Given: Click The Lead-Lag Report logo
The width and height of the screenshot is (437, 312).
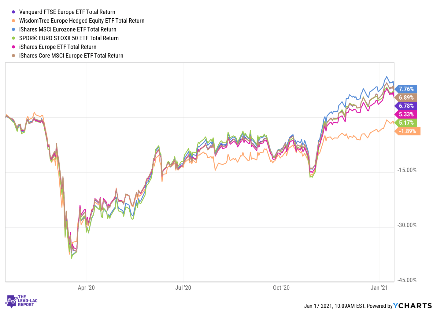Looking at the screenshot, I should [22, 301].
